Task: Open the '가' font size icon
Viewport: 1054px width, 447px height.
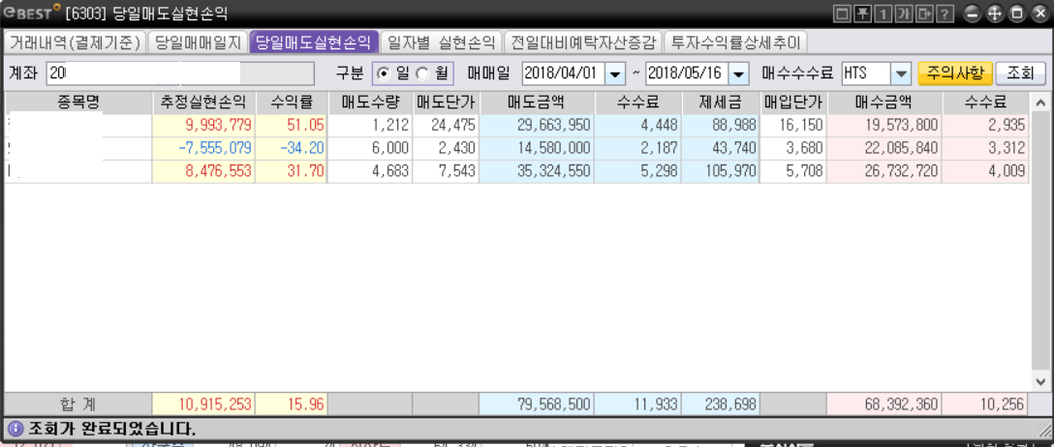Action: click(904, 13)
